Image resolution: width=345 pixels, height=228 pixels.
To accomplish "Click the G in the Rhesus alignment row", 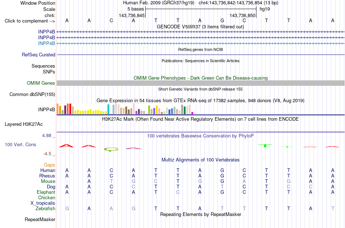I will coord(222,176).
